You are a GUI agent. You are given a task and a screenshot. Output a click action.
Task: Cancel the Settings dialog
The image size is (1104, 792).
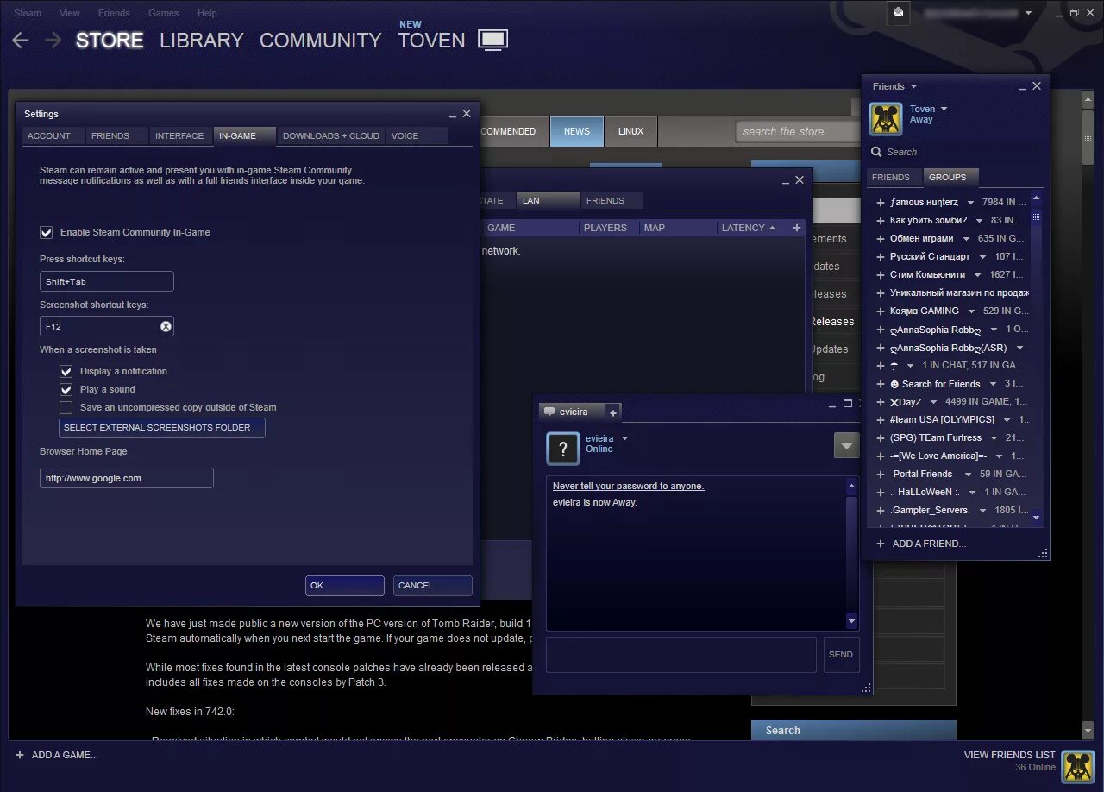point(432,585)
